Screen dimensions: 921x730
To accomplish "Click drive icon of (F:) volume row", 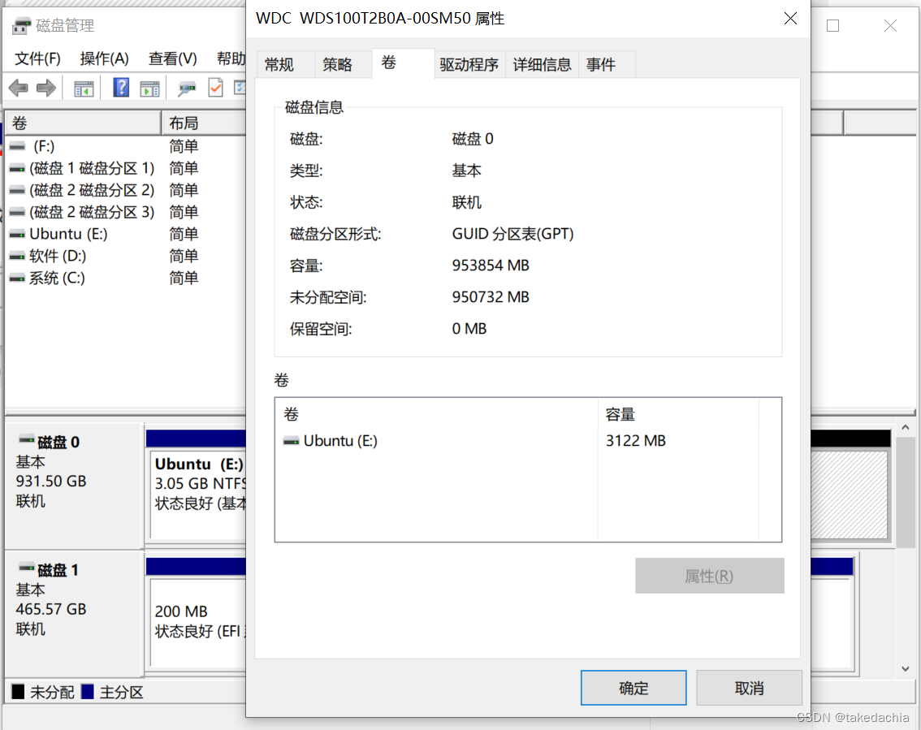I will pyautogui.click(x=18, y=145).
